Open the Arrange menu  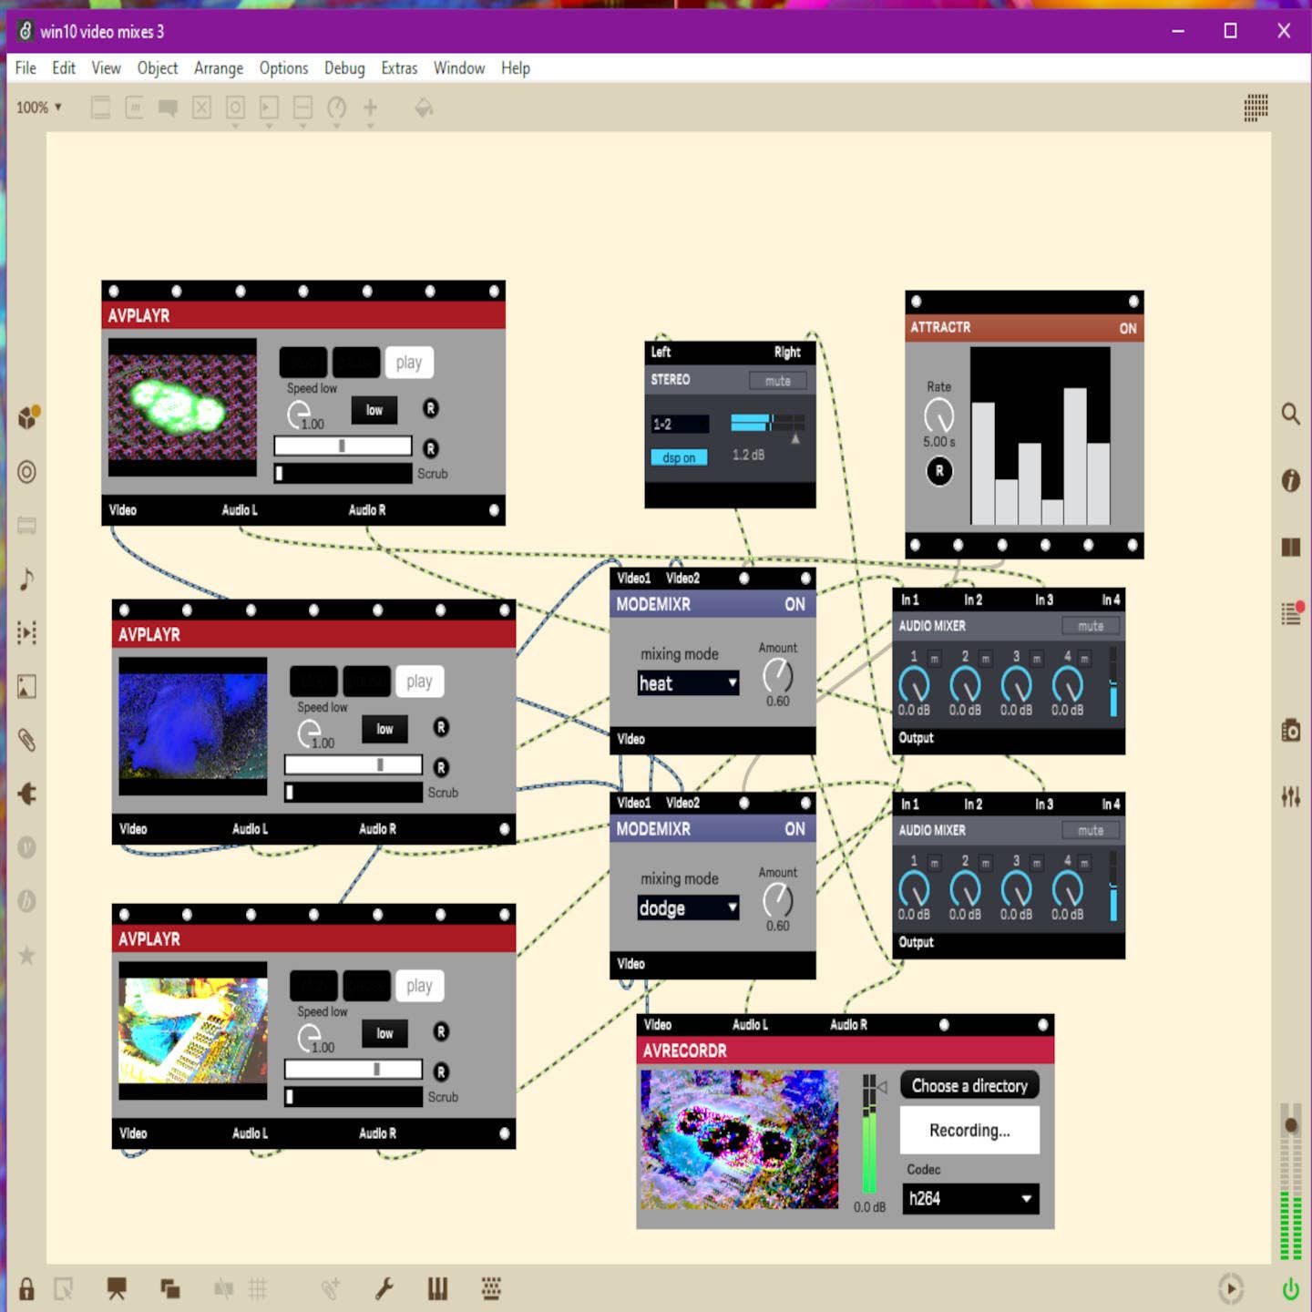[218, 68]
